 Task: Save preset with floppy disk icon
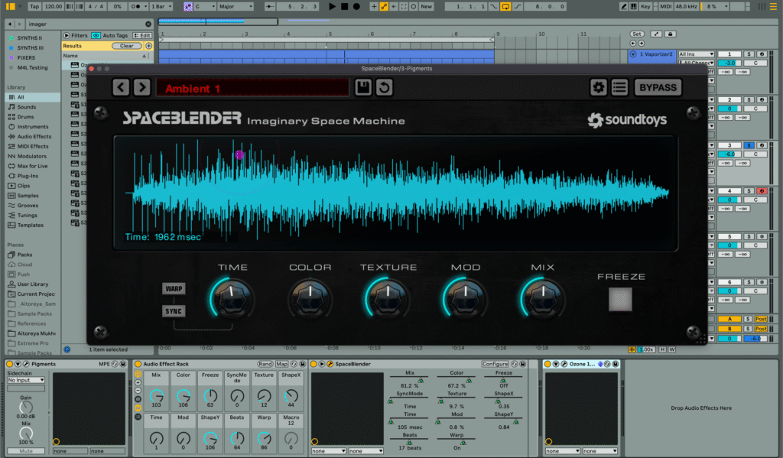click(363, 87)
